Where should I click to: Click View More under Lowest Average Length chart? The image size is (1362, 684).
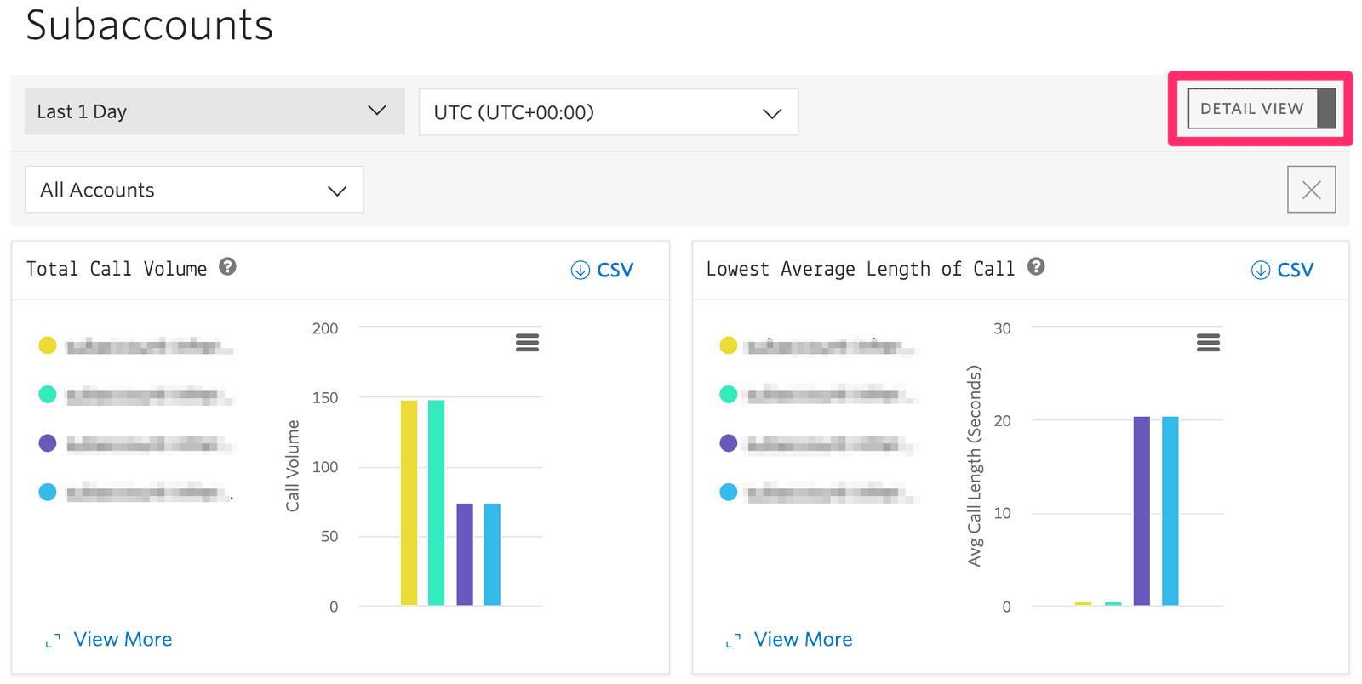pyautogui.click(x=803, y=639)
